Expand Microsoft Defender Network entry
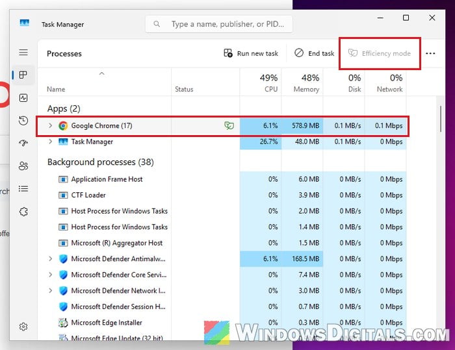The height and width of the screenshot is (350, 455). click(51, 290)
